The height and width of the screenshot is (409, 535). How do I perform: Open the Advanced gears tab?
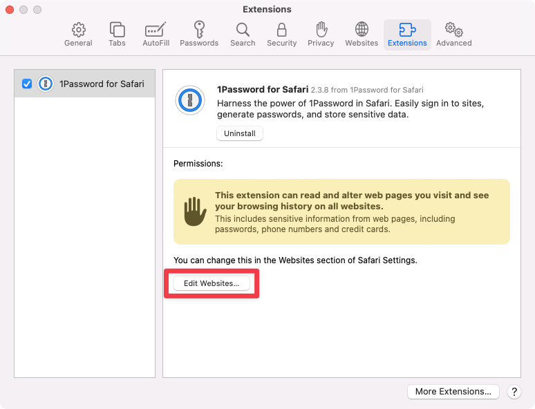click(x=453, y=34)
